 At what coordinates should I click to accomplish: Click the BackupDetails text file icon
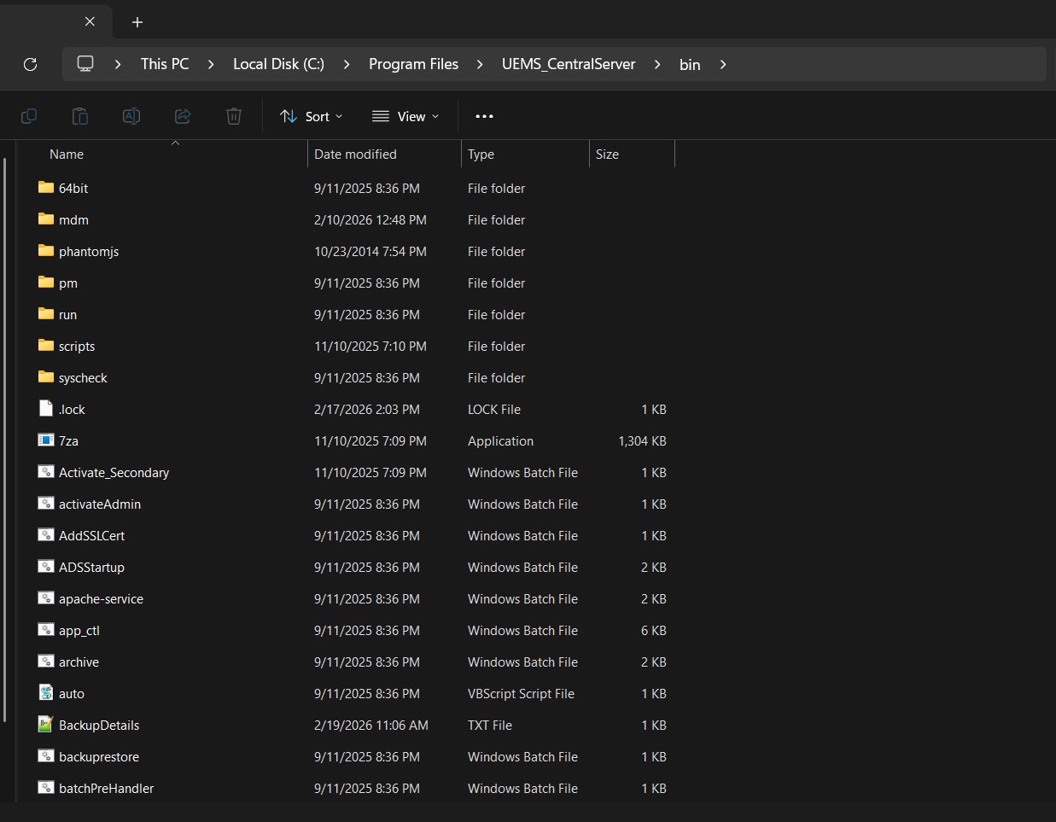coord(46,725)
